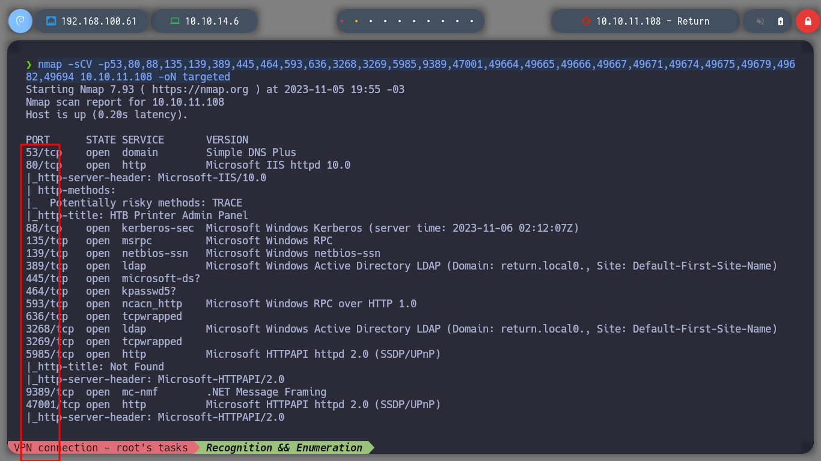This screenshot has height=461, width=821.
Task: Click the local IP 192.168.100.61 label
Action: pos(99,21)
